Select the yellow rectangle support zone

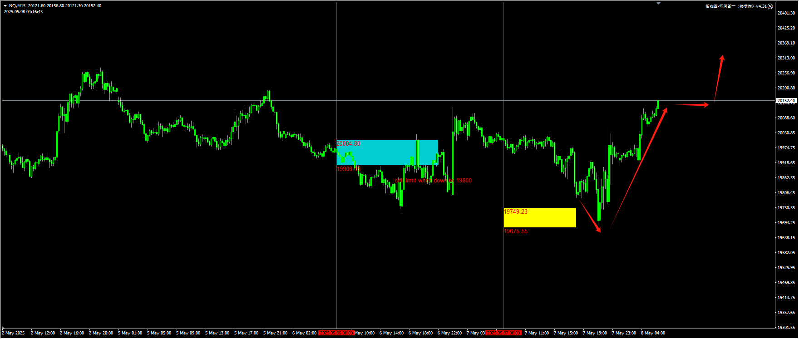(x=539, y=218)
